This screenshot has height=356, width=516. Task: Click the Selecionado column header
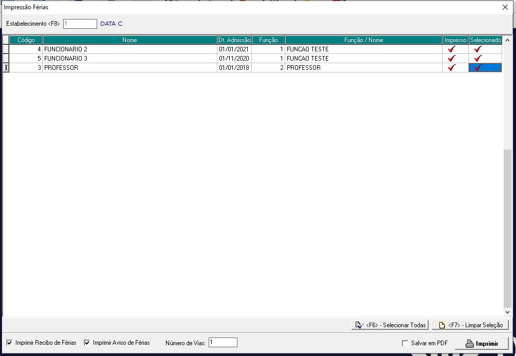(x=485, y=40)
